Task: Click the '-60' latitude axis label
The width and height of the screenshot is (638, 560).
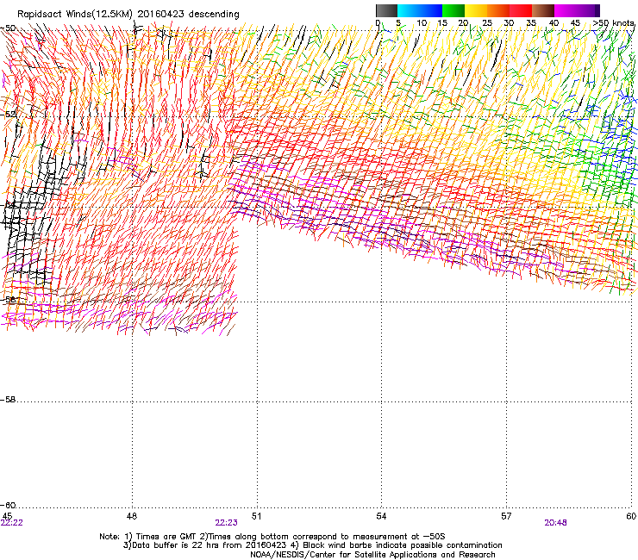Action: pos(8,505)
